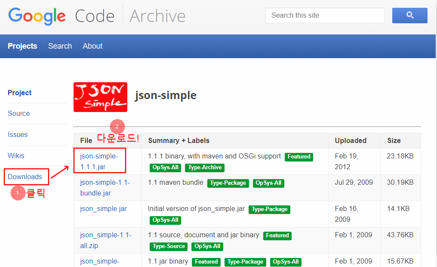This screenshot has width=437, height=267.
Task: Click OpSys-All label on 1.1 jar binary row
Action: tap(286, 262)
